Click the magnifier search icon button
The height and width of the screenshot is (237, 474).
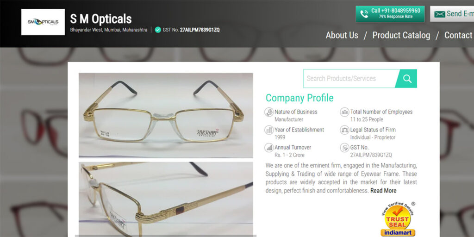pyautogui.click(x=407, y=79)
